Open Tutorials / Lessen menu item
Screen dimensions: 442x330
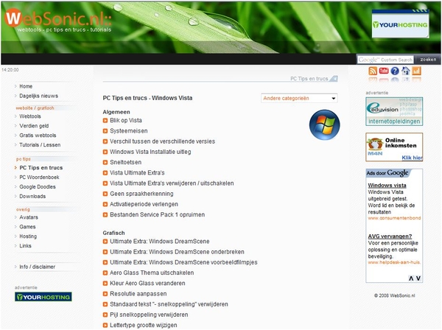click(40, 145)
